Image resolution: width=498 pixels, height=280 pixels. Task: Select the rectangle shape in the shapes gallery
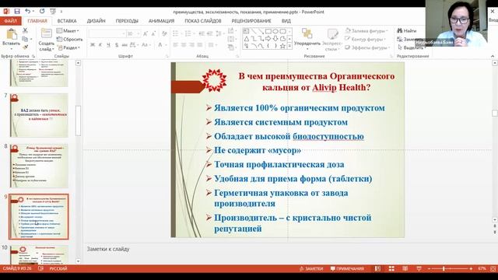tap(268, 31)
